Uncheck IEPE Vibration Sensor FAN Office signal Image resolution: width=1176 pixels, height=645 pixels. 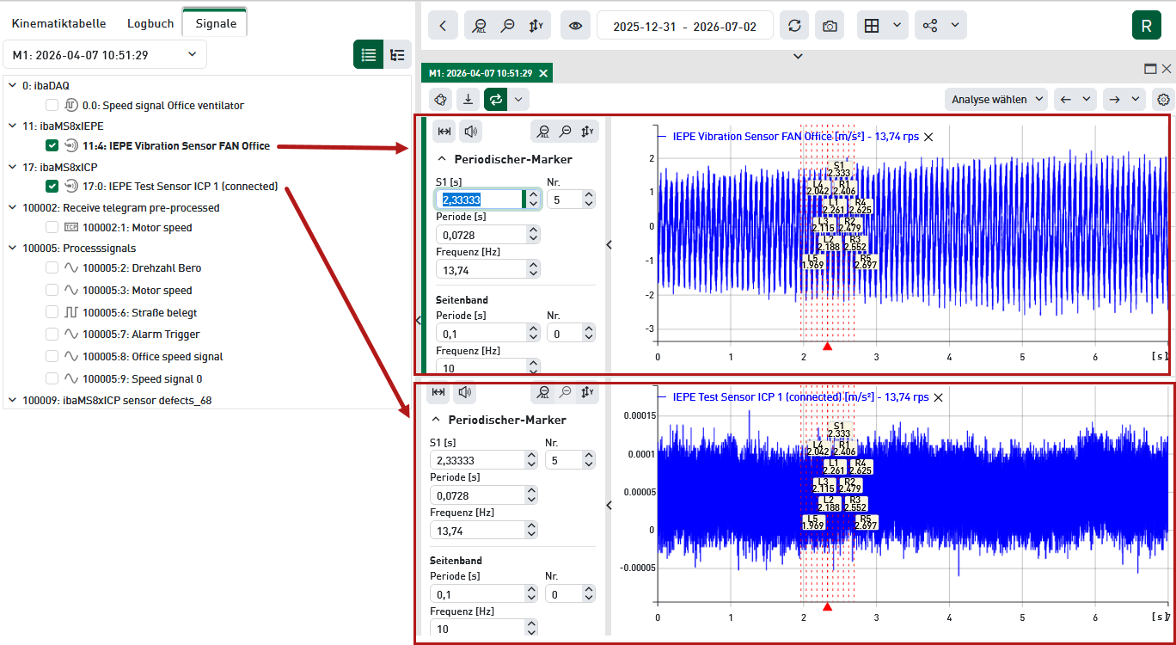52,146
